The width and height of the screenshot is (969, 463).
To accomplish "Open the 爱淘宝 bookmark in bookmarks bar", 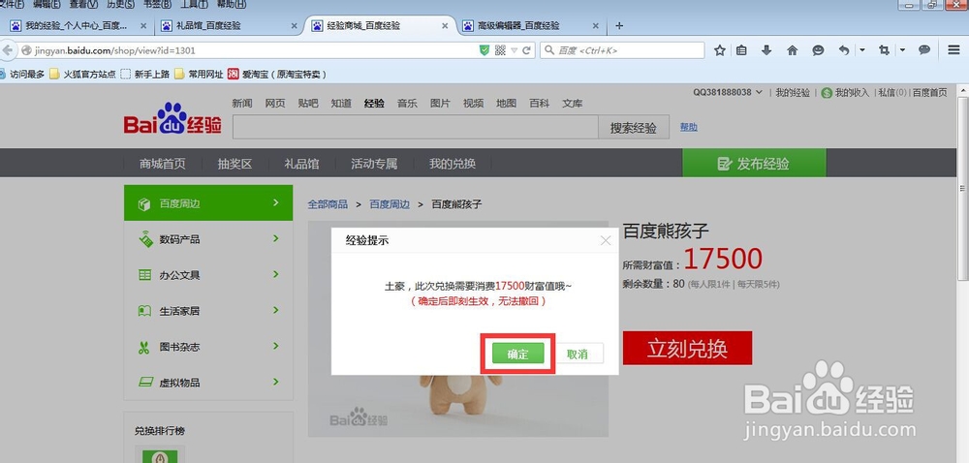I will coord(276,74).
